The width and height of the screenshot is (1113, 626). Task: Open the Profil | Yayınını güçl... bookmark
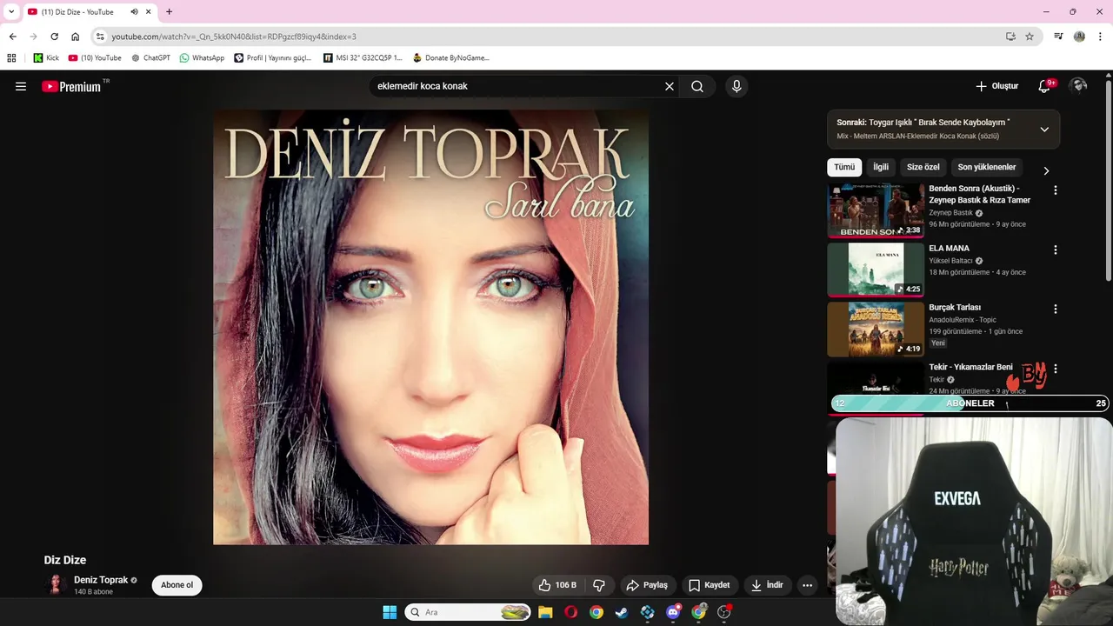coord(273,58)
